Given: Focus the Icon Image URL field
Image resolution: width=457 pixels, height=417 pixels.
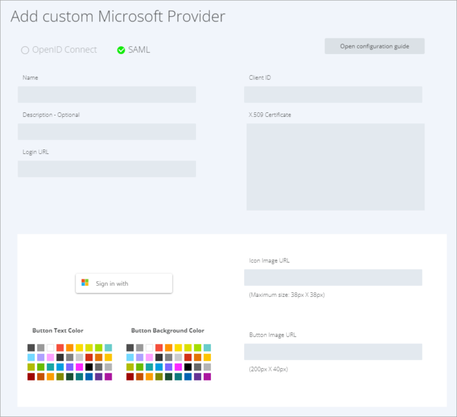Looking at the screenshot, I should pyautogui.click(x=333, y=277).
